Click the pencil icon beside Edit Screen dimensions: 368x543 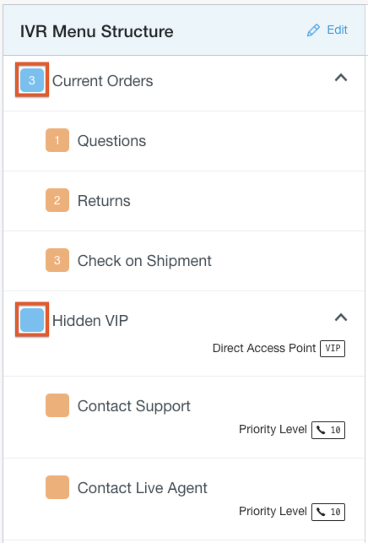313,30
